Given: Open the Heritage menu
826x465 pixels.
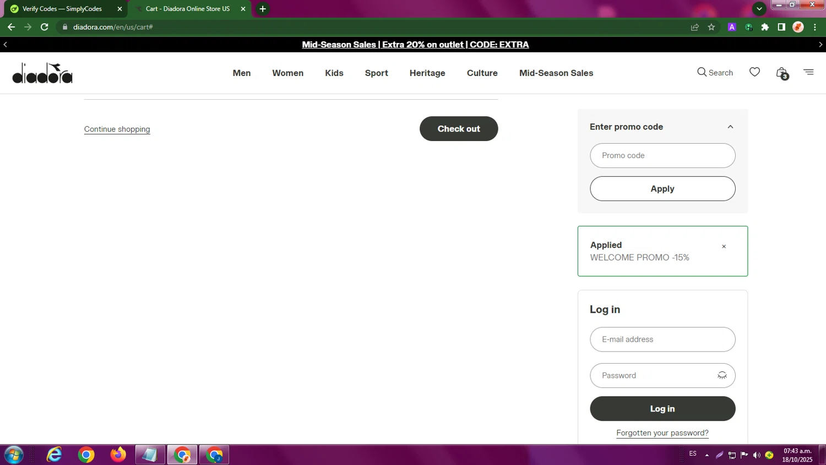Looking at the screenshot, I should 427,73.
